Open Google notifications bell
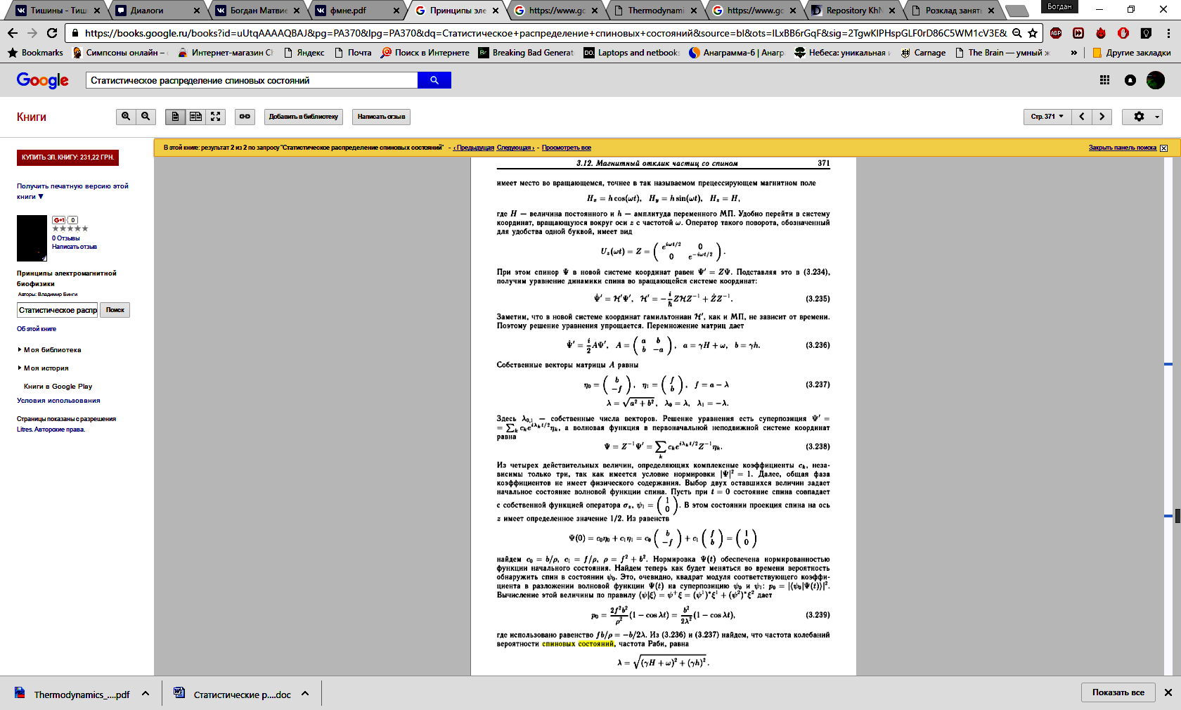1181x710 pixels. tap(1130, 80)
